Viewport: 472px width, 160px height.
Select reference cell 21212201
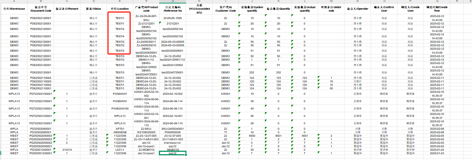coord(173,23)
